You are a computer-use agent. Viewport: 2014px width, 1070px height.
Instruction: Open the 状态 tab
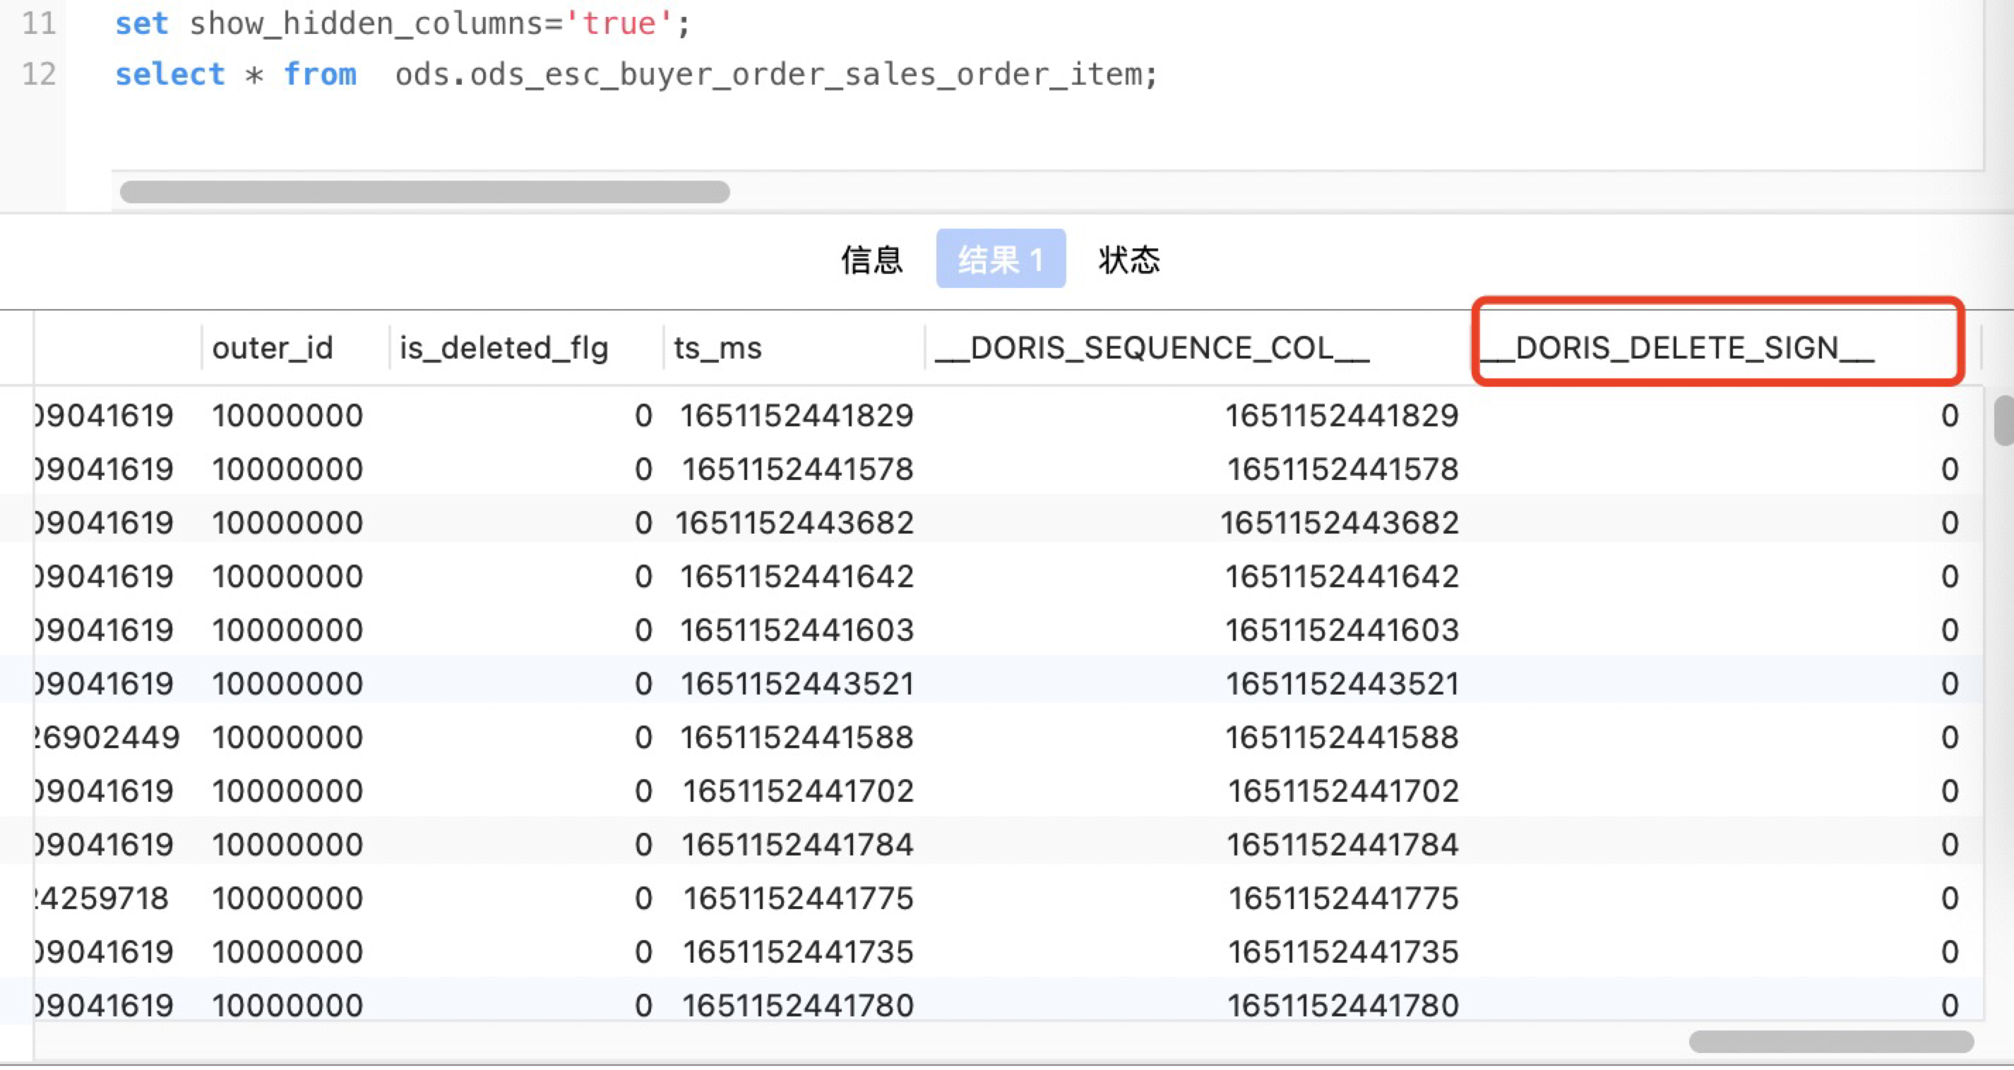coord(1128,260)
